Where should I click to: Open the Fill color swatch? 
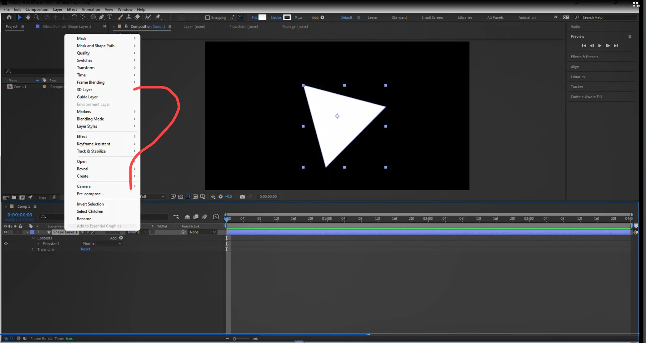click(x=262, y=17)
